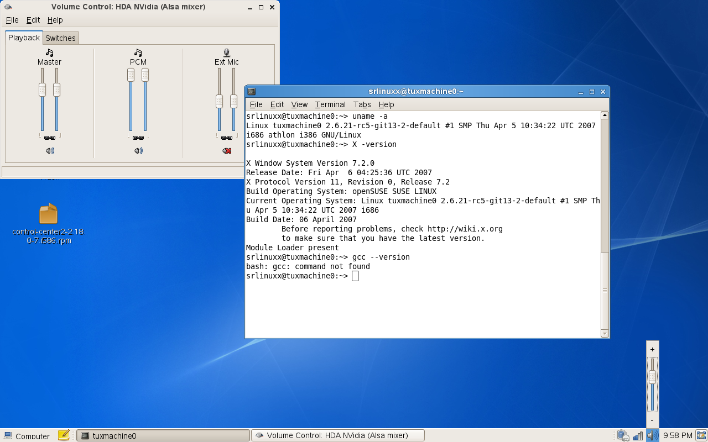Toggle the Ext Mic channel lock link
708x442 pixels.
click(x=227, y=138)
